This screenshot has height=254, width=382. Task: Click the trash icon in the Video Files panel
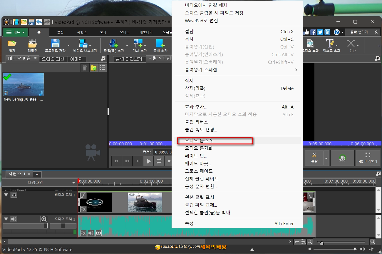click(x=85, y=67)
